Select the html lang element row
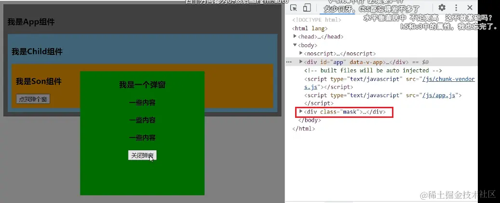Viewport: 500px width, 203px height. [310, 28]
